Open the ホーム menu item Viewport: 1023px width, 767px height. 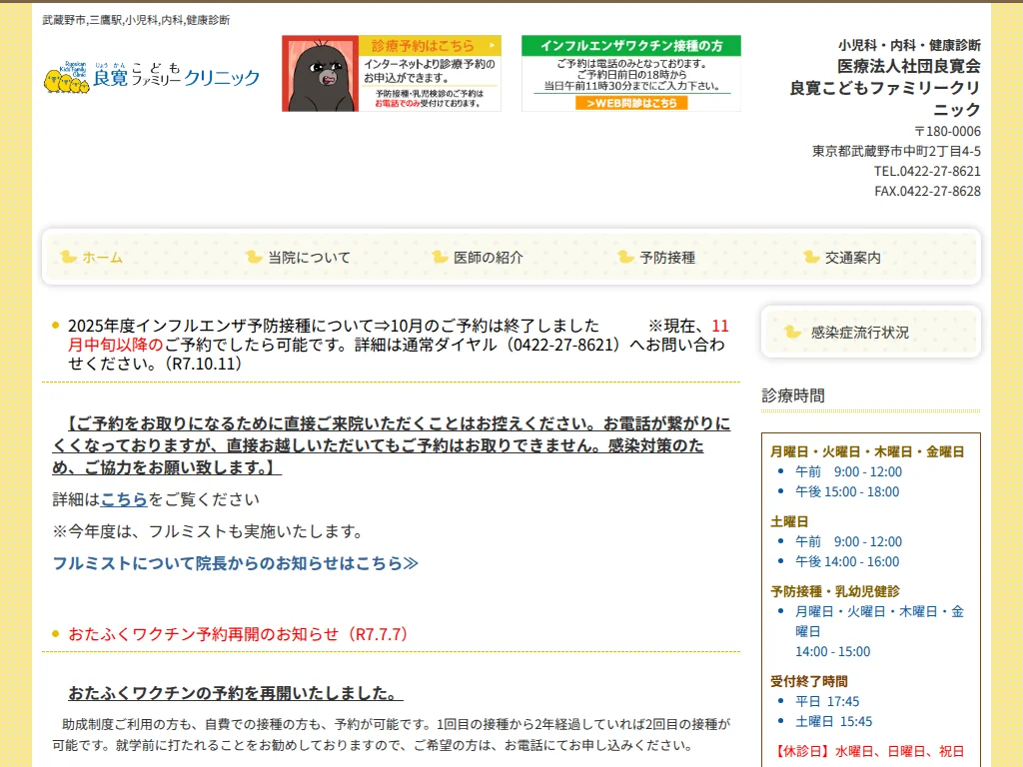click(103, 258)
